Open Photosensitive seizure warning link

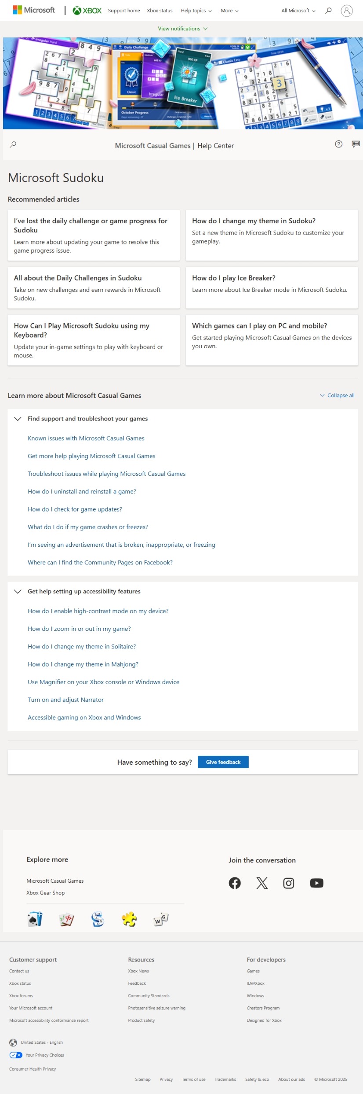point(156,1008)
